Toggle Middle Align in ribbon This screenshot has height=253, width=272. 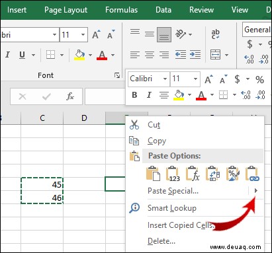point(150,34)
